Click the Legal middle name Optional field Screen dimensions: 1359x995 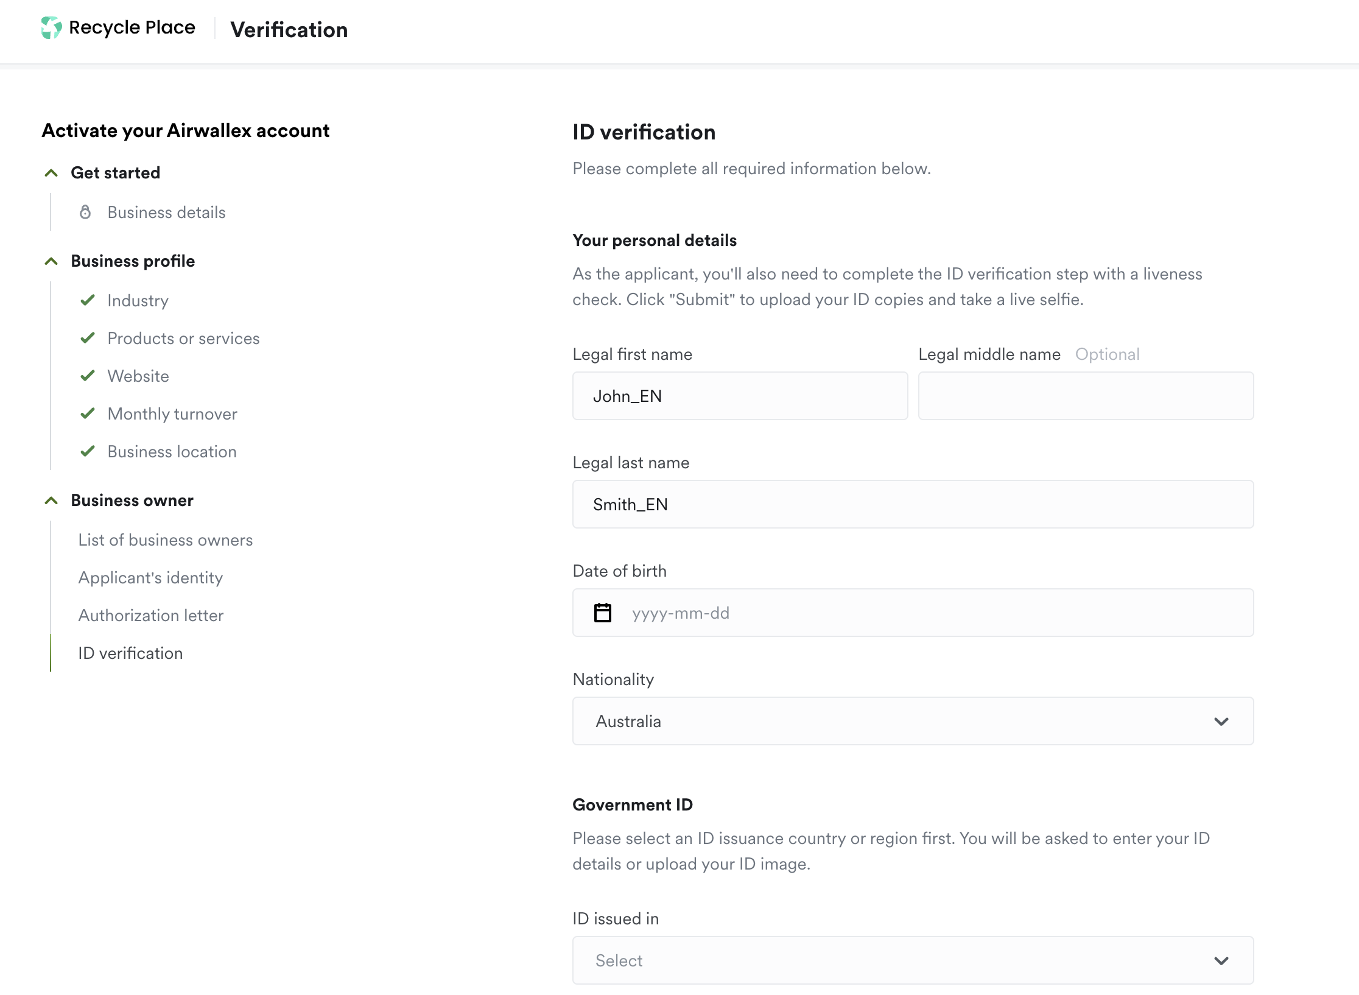[x=1085, y=396]
